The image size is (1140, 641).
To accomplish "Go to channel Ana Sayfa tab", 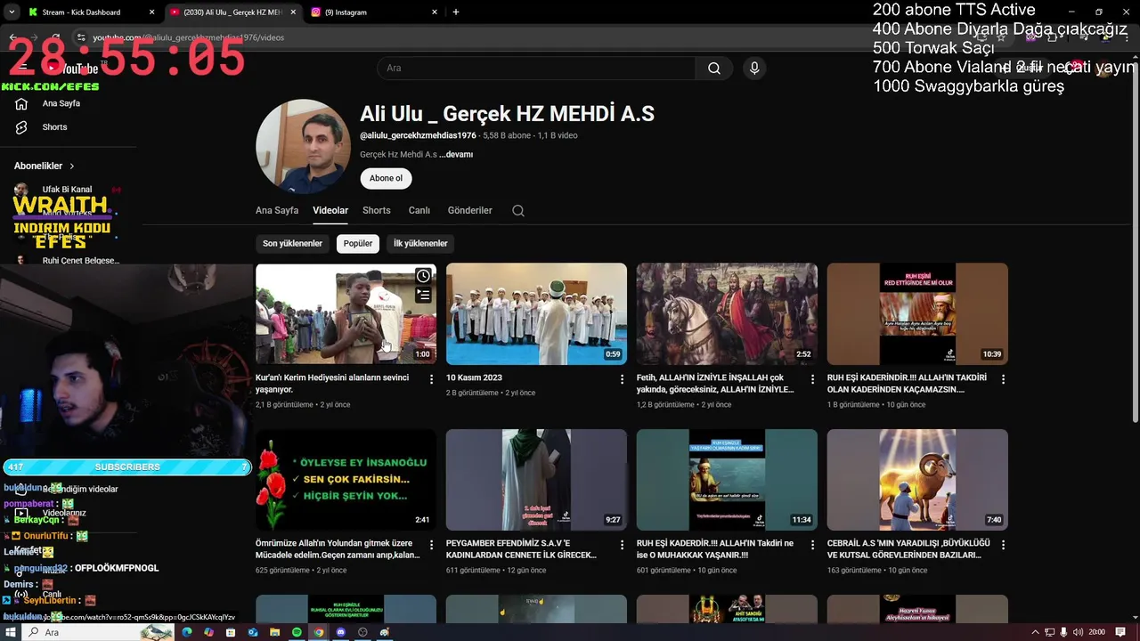I will (x=277, y=211).
